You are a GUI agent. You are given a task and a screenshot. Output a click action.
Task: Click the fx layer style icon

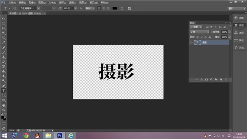click(x=201, y=79)
